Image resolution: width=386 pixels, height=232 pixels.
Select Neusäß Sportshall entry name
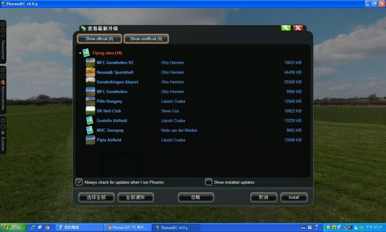coord(115,72)
